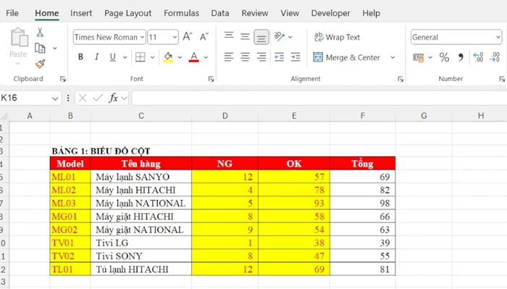The height and width of the screenshot is (289, 507).
Task: Toggle Underline formatting
Action: pos(112,57)
